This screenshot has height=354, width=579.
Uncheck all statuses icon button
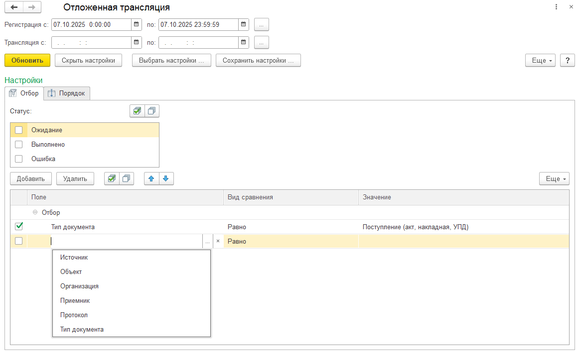(151, 111)
